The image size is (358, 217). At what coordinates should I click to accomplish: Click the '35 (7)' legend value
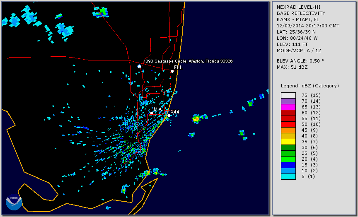310,142
